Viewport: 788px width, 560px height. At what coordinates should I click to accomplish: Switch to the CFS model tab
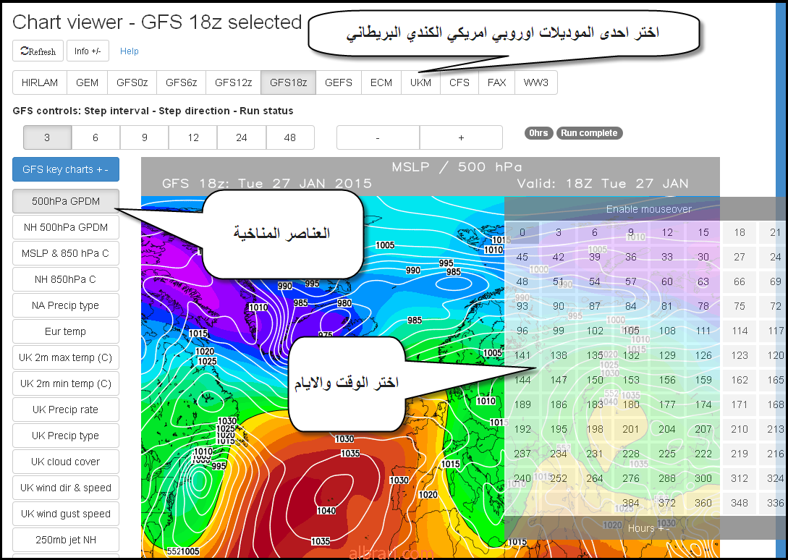point(459,82)
